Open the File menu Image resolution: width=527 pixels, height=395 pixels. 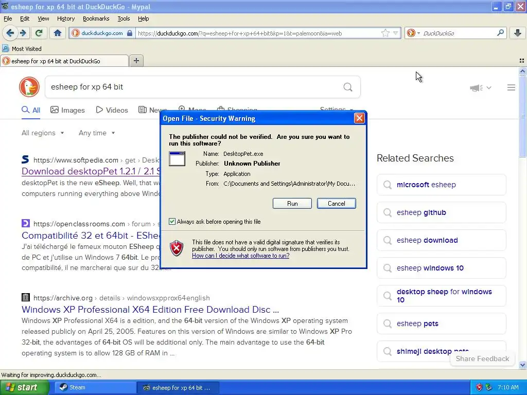point(8,19)
